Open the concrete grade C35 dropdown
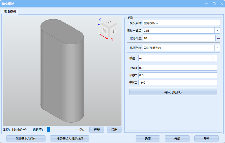This screenshot has height=143, width=225. coord(217,31)
